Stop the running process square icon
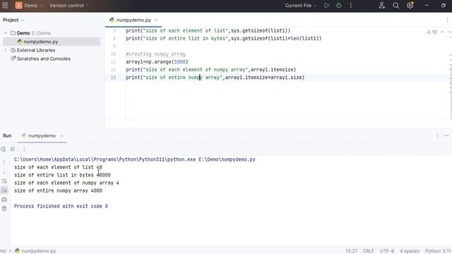 click(x=13, y=149)
